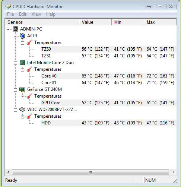Click the Max column header

click(x=160, y=22)
